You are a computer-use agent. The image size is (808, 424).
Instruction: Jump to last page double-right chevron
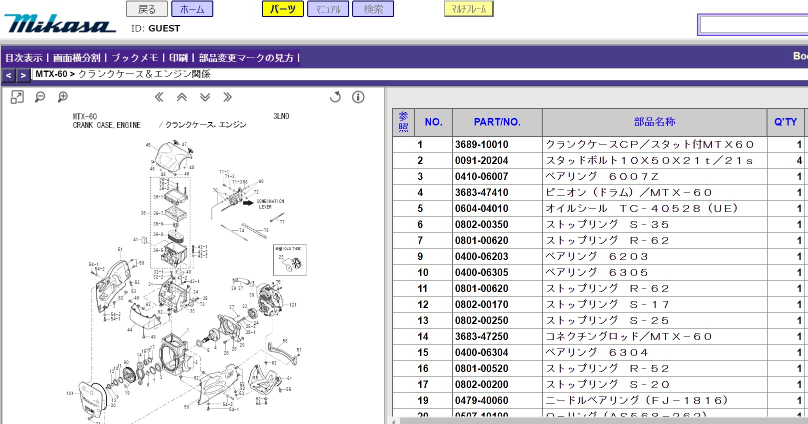(227, 97)
